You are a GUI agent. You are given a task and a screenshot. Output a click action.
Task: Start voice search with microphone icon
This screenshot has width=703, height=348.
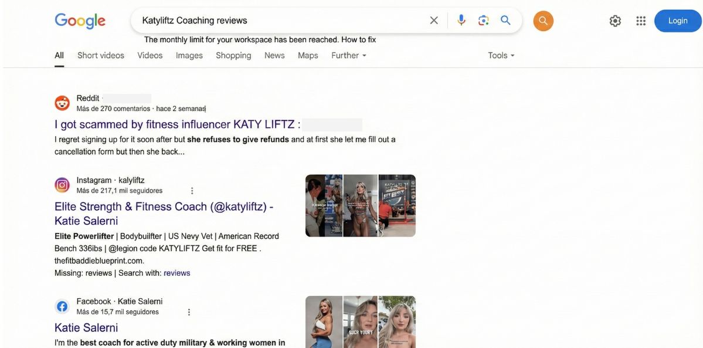point(461,20)
